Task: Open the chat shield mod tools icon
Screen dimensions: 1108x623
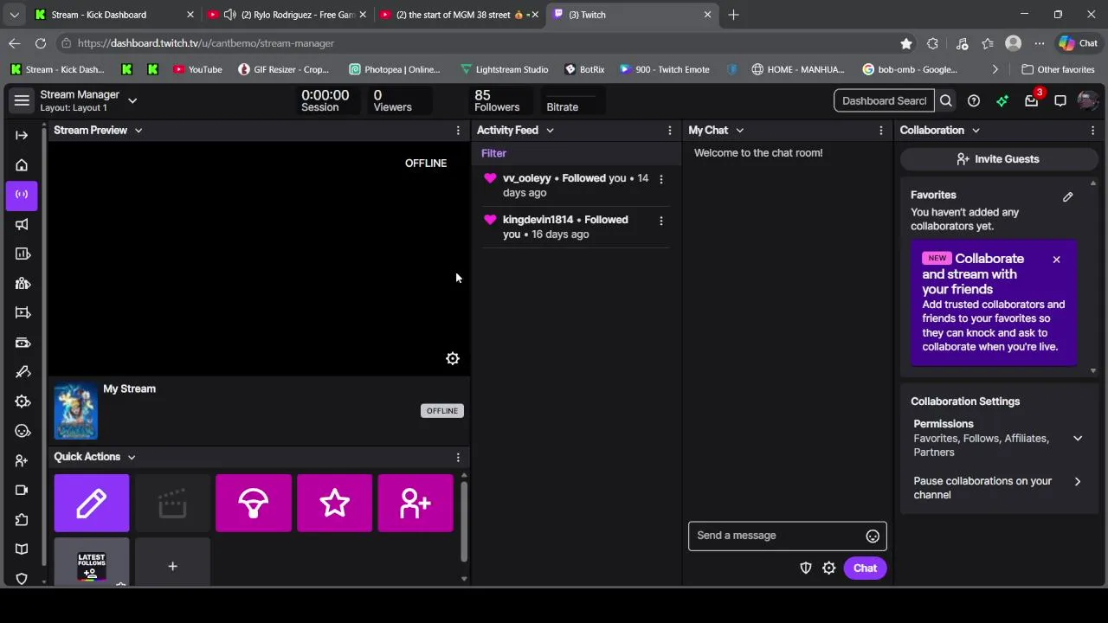Action: [806, 568]
